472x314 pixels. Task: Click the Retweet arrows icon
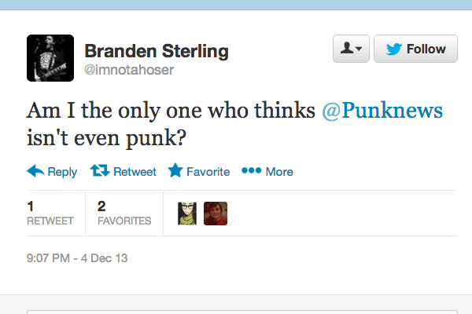pos(100,171)
